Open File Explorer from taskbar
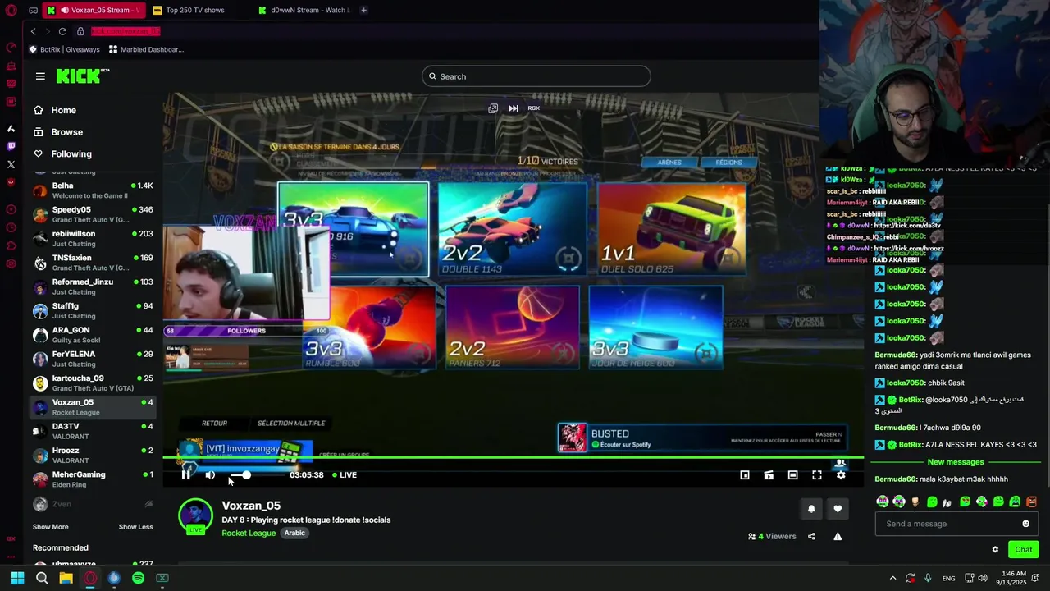This screenshot has width=1050, height=591. 66,578
